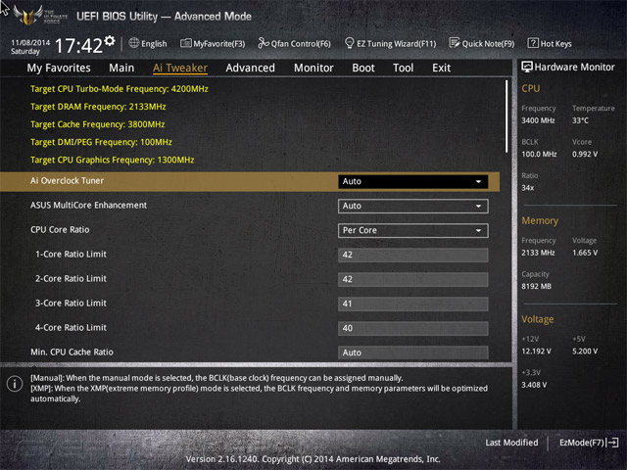
Task: Open the My Favorites tab
Action: tap(59, 68)
